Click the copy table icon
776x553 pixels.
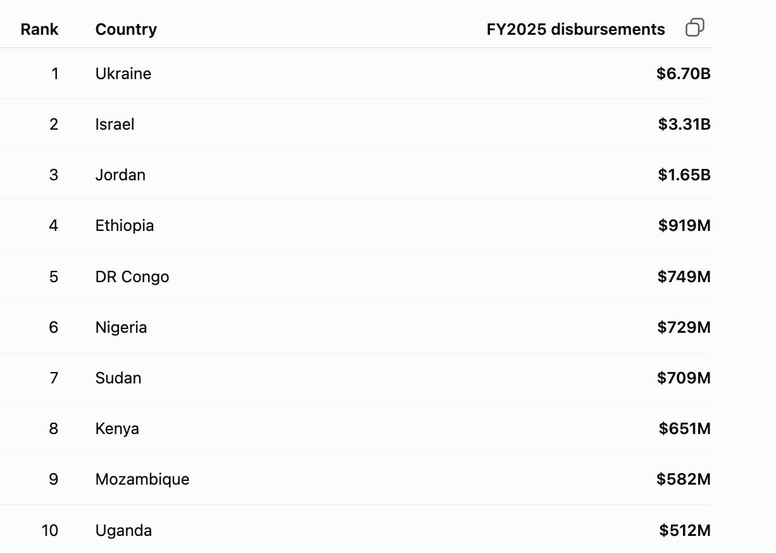tap(695, 28)
